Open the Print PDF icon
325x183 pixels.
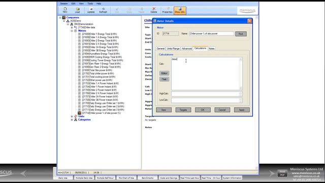(x=282, y=173)
